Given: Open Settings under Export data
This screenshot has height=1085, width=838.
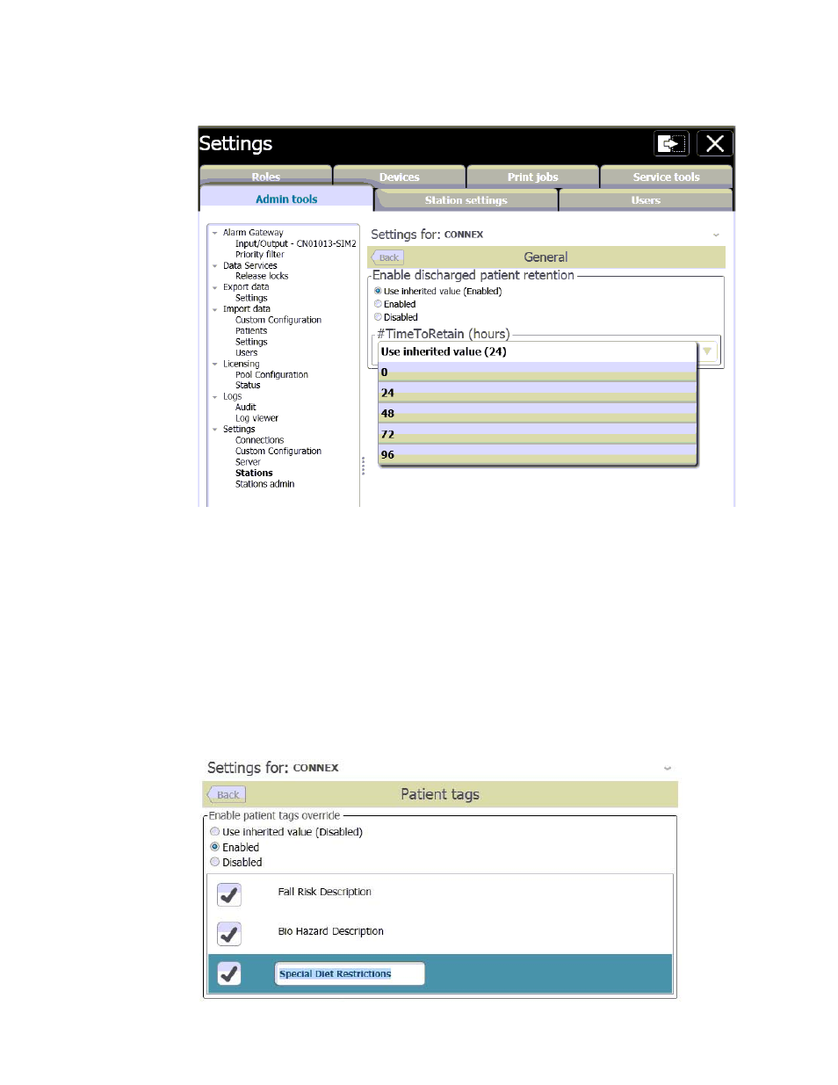Looking at the screenshot, I should click(251, 298).
